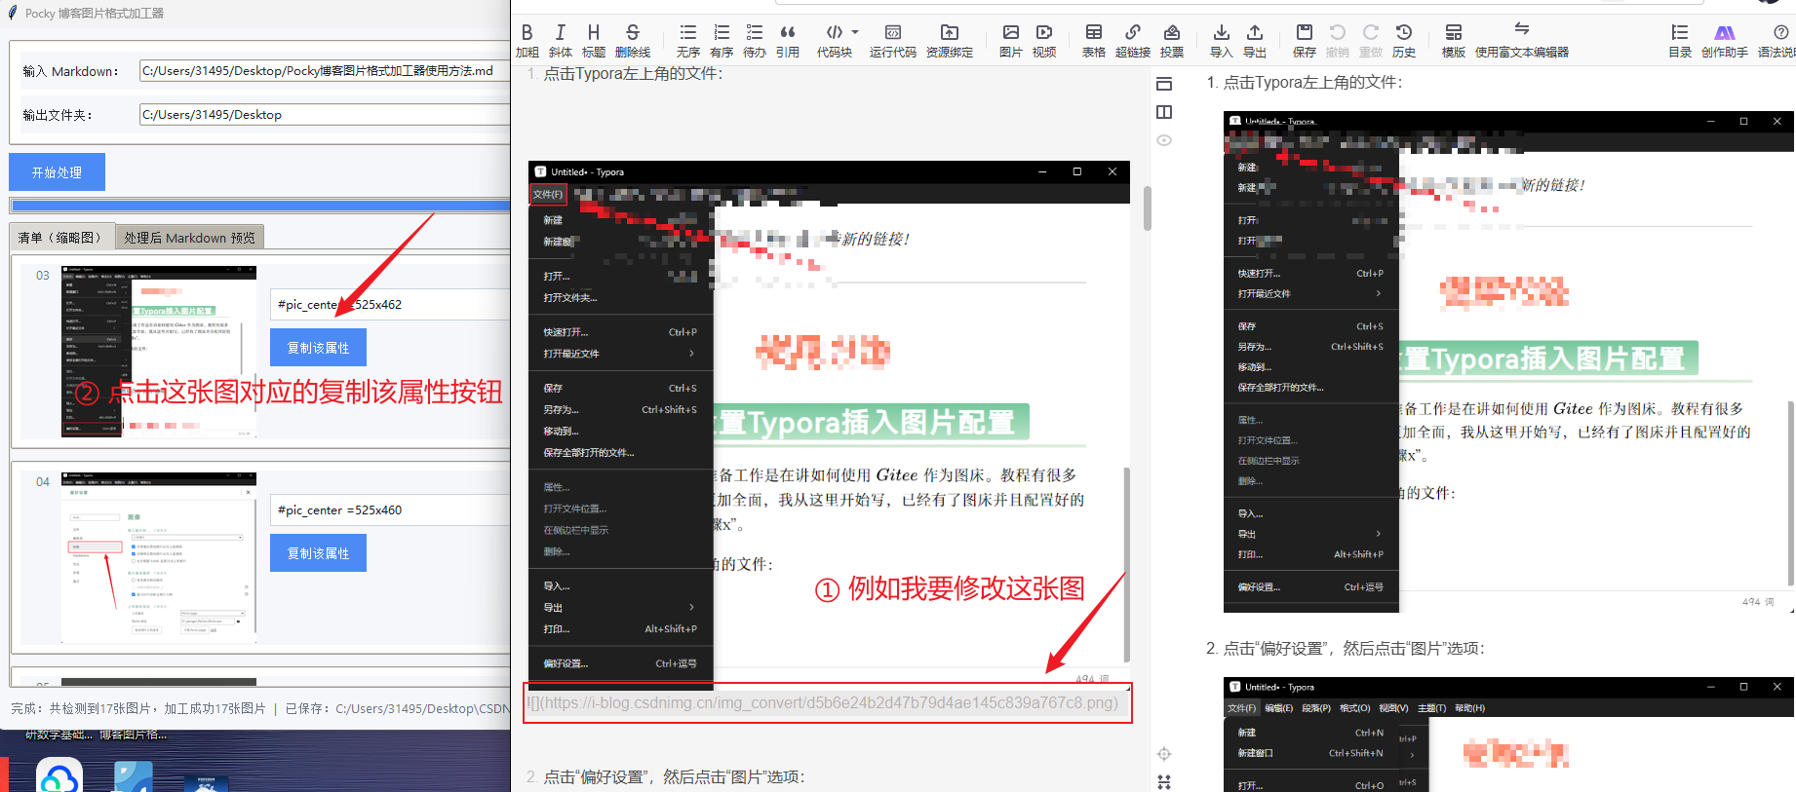The image size is (1796, 792).
Task: Open 语法说明 syntax help
Action: point(1776,41)
